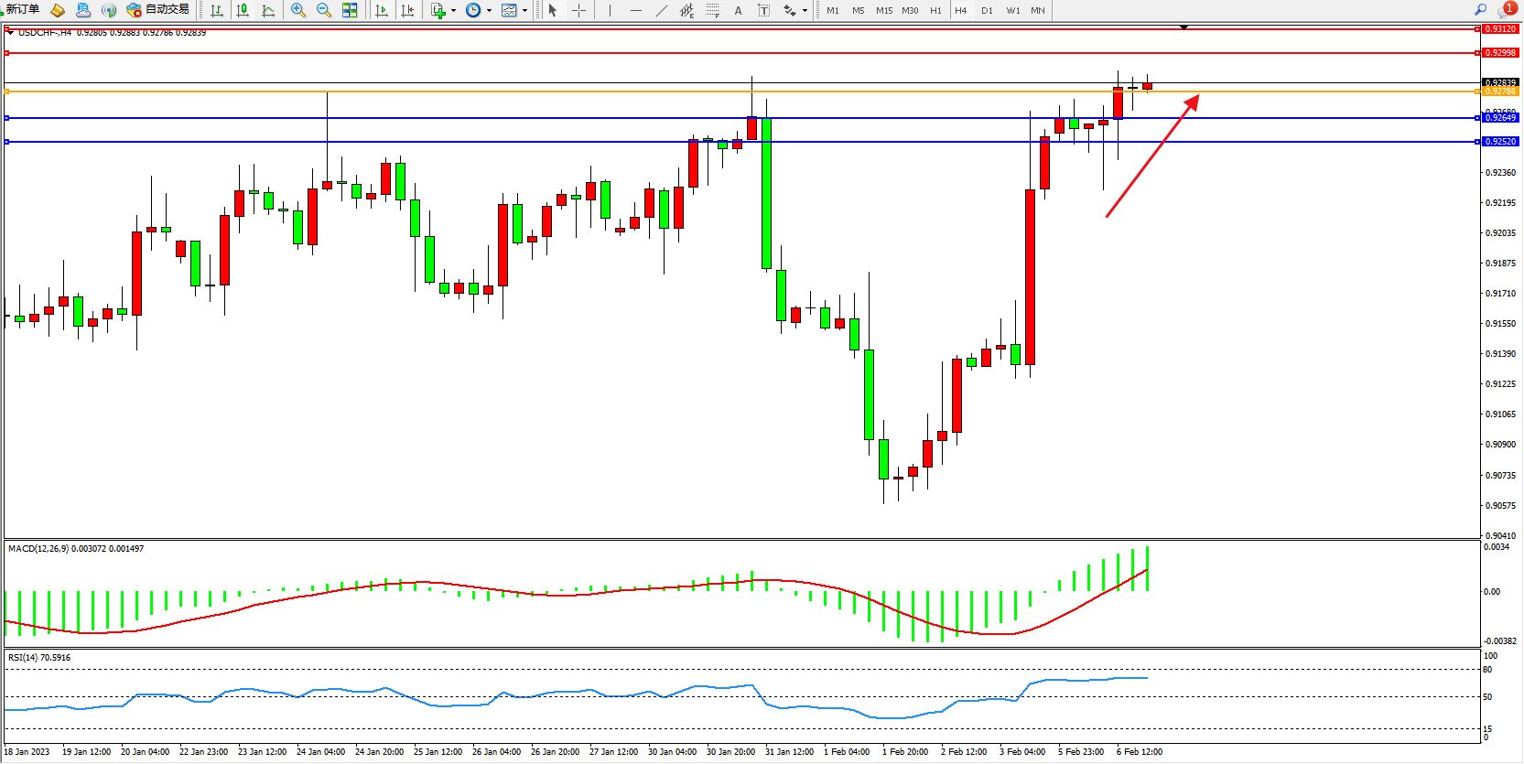Switch chart display to candlesticks
1524x764 pixels.
pos(243,10)
